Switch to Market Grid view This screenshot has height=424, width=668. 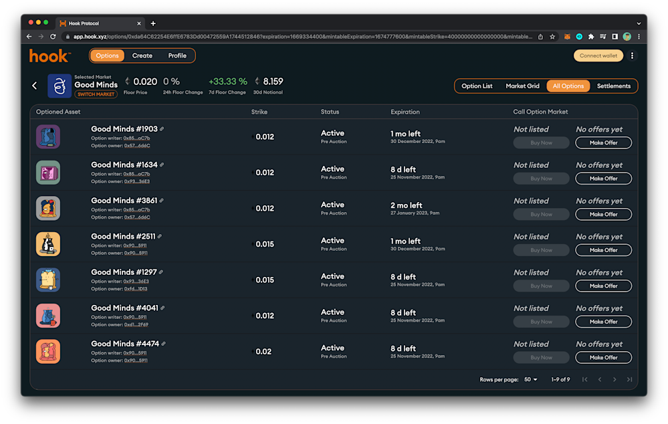pyautogui.click(x=522, y=86)
